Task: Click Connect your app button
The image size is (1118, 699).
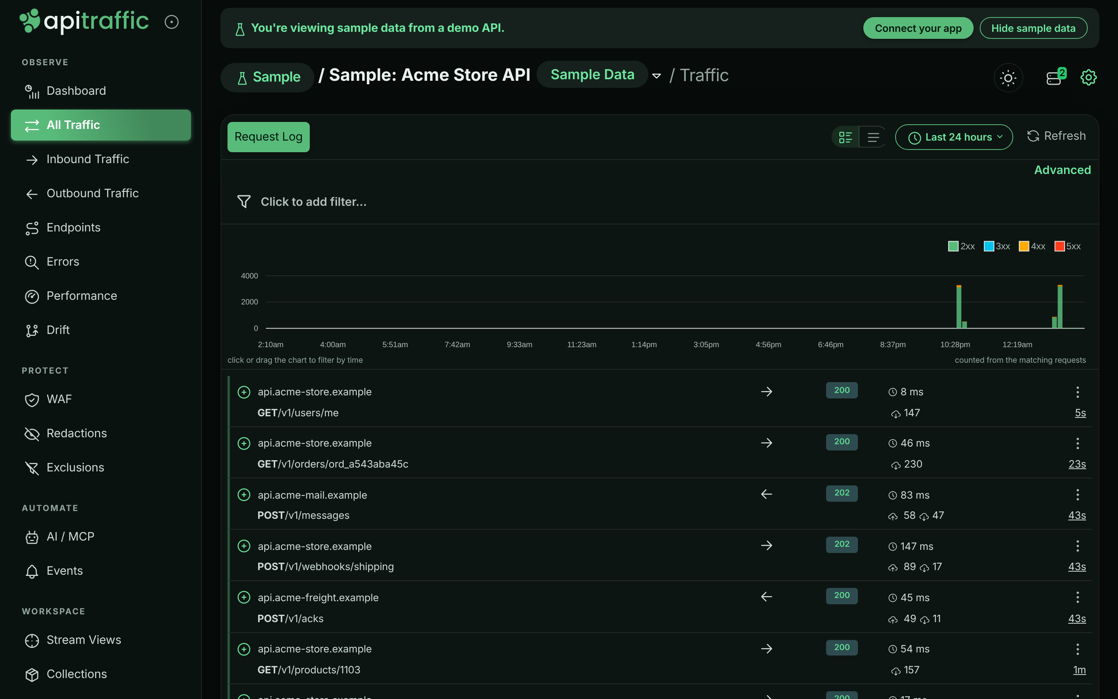Action: (918, 28)
